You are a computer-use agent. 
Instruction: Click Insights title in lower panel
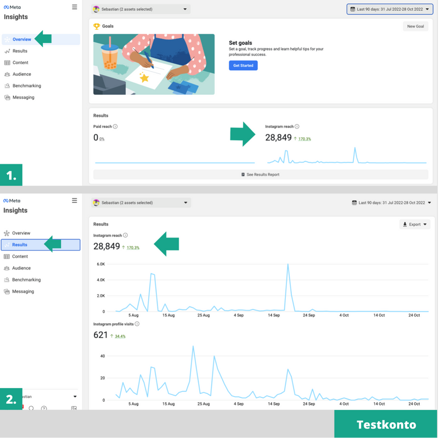click(15, 211)
